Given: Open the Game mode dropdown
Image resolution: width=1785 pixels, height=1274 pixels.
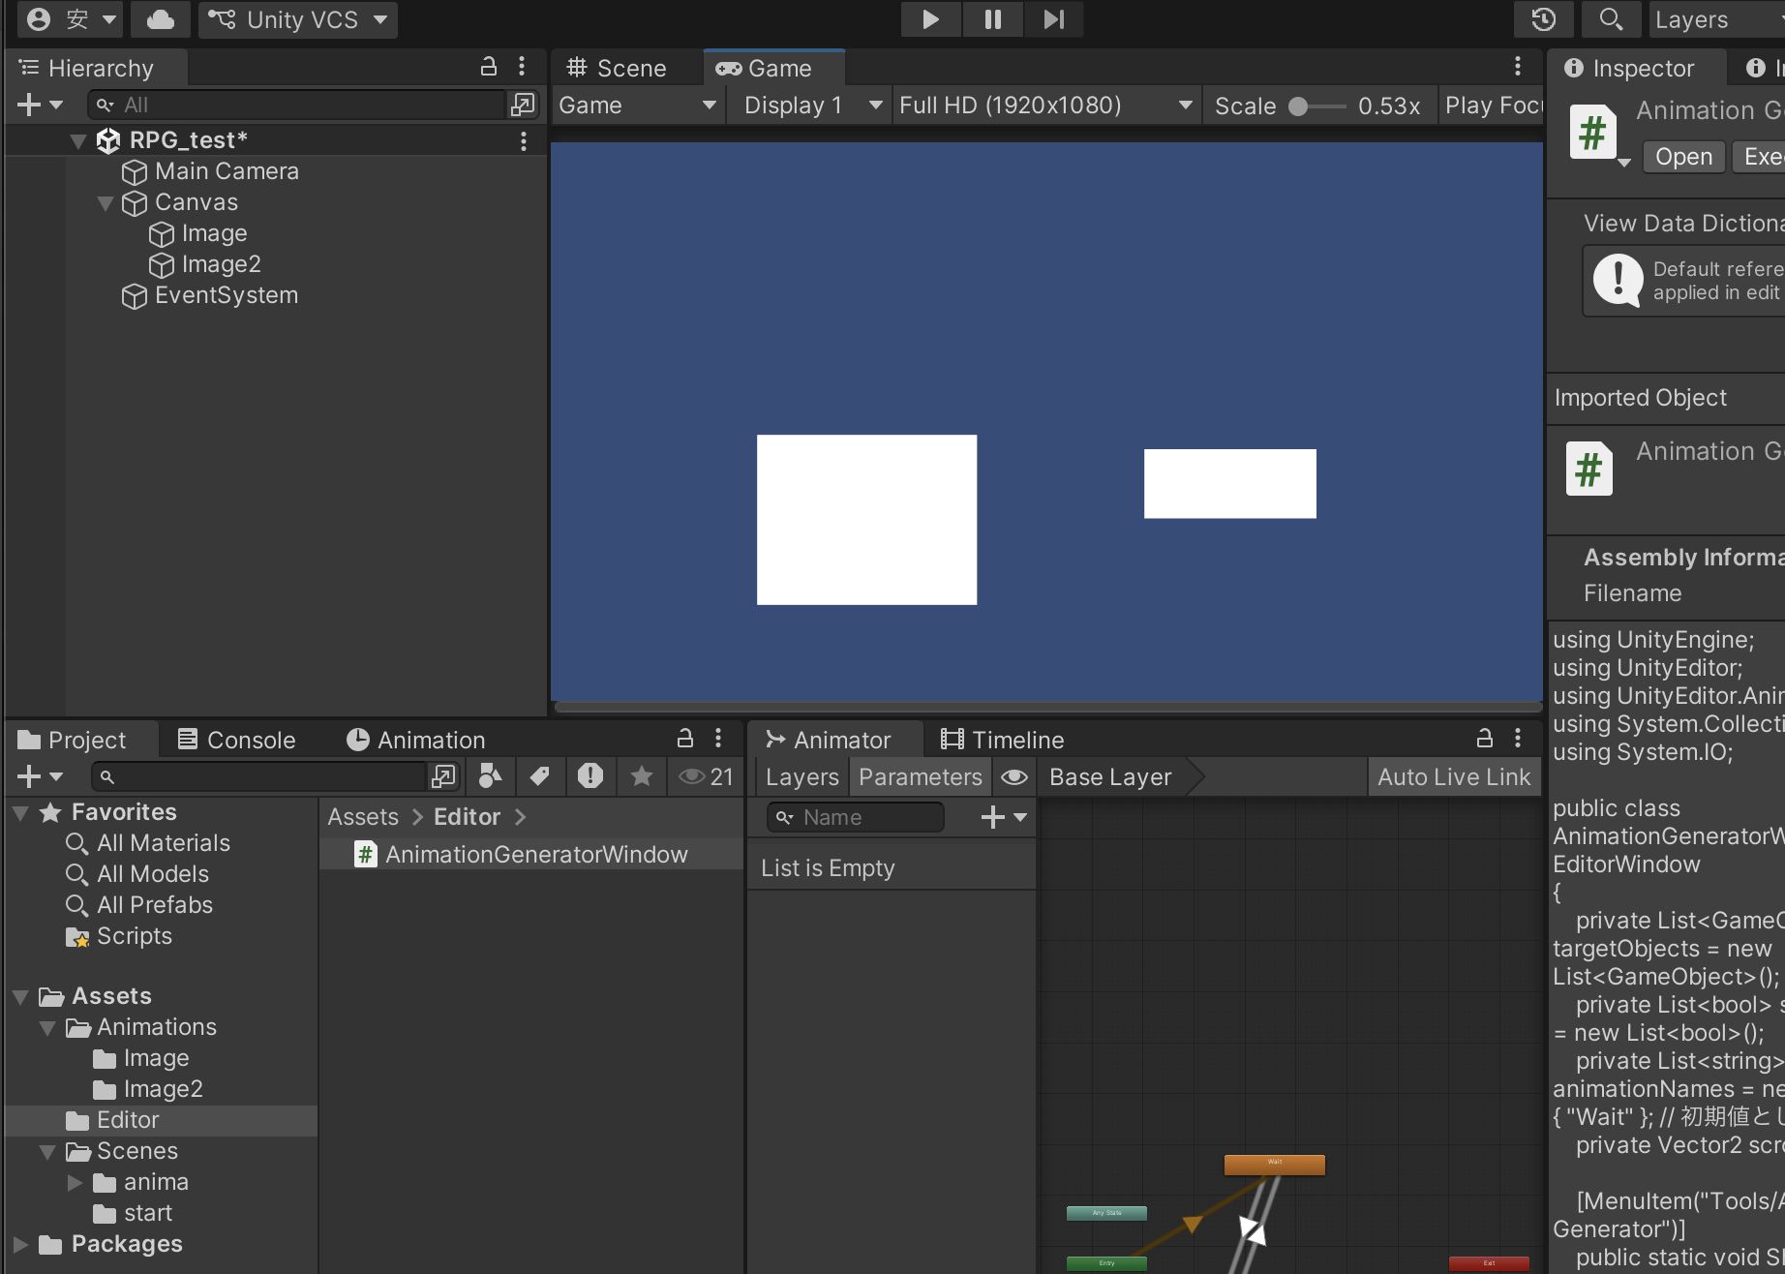Looking at the screenshot, I should click(x=637, y=106).
